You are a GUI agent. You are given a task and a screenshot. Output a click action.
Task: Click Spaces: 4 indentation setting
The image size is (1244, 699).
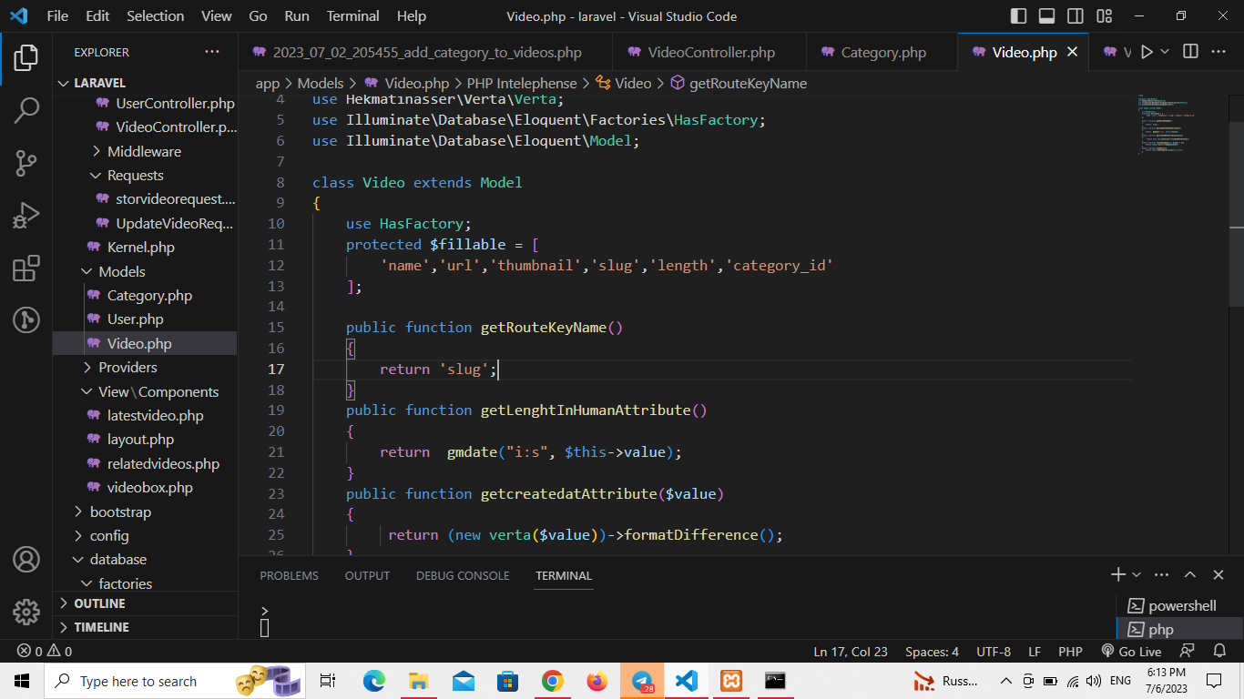932,652
